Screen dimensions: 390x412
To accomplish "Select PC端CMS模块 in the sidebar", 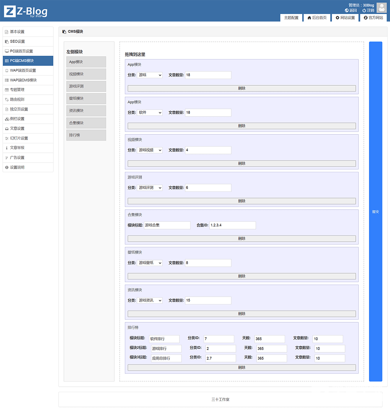I will tap(28, 61).
